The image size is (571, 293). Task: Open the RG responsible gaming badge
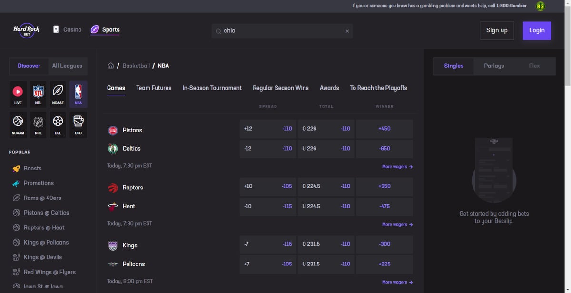[540, 6]
